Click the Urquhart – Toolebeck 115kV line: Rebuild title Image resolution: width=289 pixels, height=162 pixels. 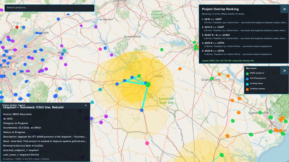[33, 107]
